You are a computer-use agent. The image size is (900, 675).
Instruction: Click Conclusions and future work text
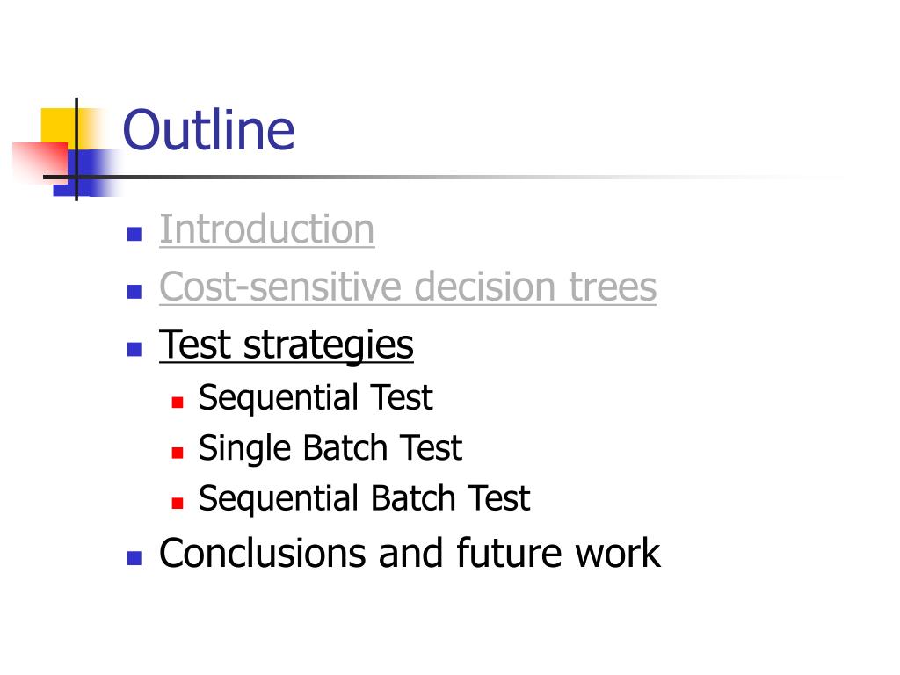pyautogui.click(x=410, y=553)
